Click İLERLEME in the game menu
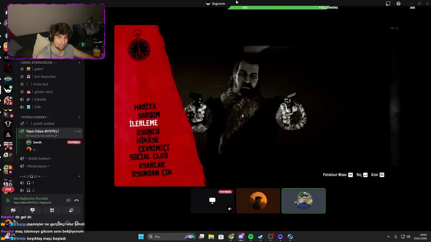This screenshot has height=242, width=431. click(x=143, y=123)
